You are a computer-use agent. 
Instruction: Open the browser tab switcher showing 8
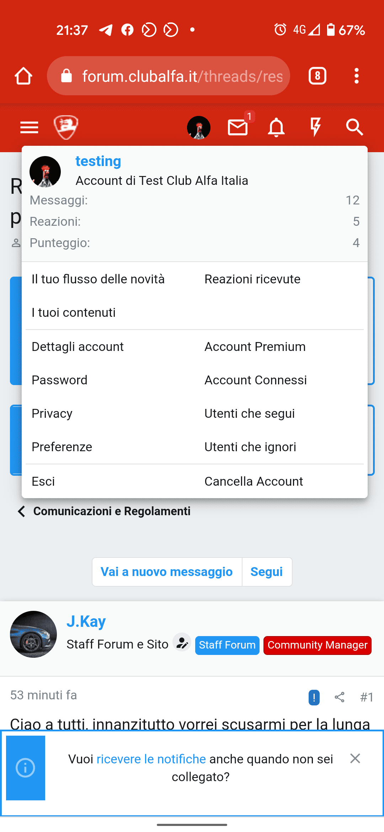(x=318, y=76)
